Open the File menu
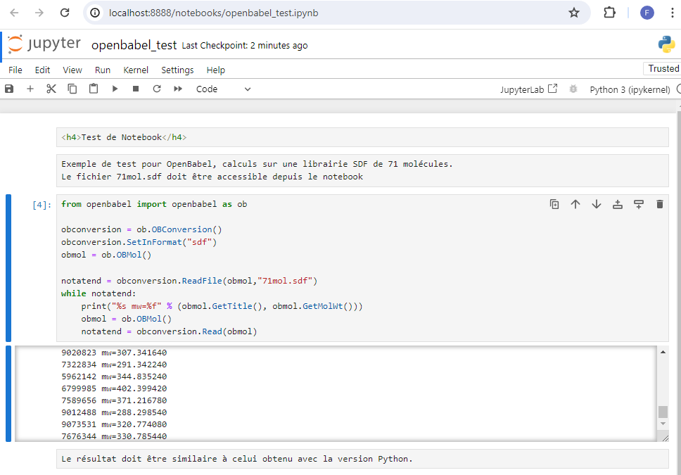The image size is (681, 475). (x=15, y=70)
